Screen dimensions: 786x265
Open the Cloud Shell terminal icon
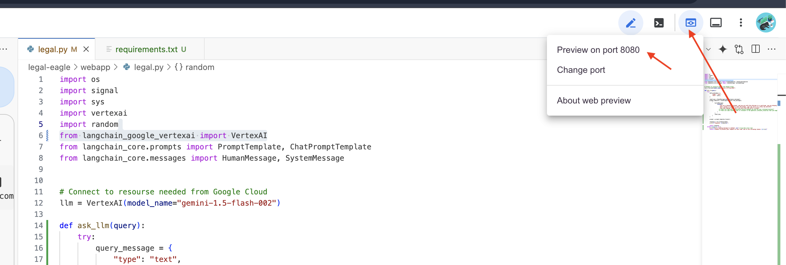659,23
